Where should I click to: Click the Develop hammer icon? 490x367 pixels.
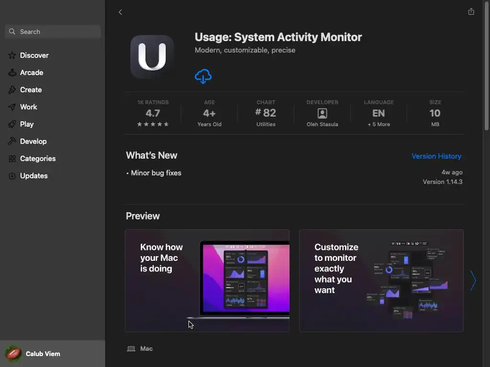click(12, 141)
